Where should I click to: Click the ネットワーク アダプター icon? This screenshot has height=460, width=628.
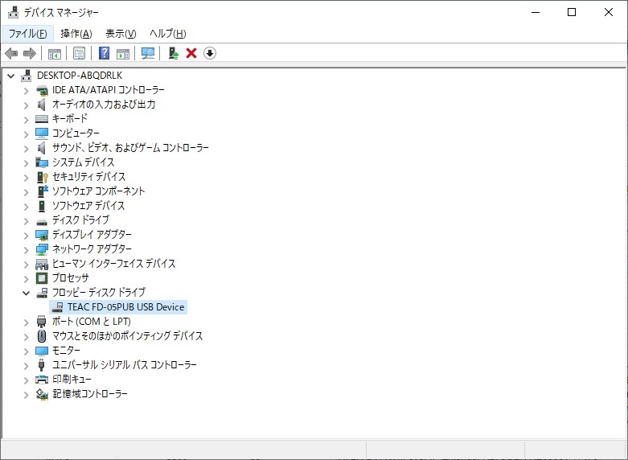pos(42,249)
